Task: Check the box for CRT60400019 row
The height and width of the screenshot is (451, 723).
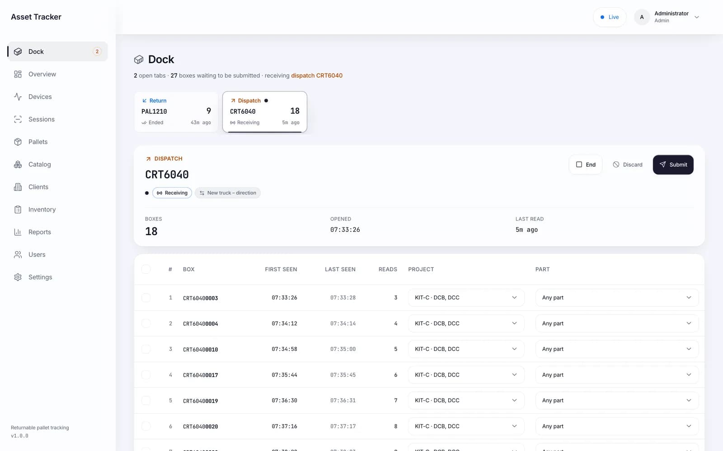Action: [x=146, y=400]
